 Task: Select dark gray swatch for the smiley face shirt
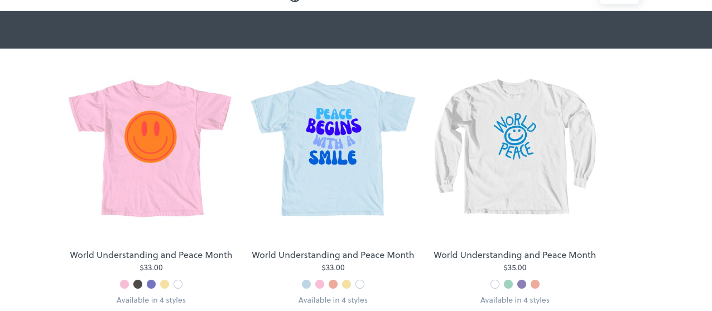coord(138,284)
